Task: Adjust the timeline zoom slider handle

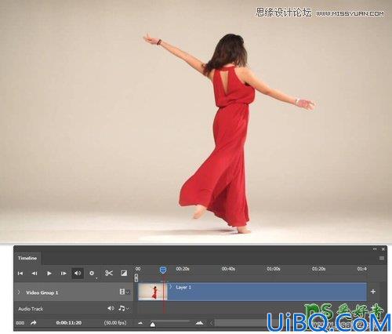Action: pos(153,325)
